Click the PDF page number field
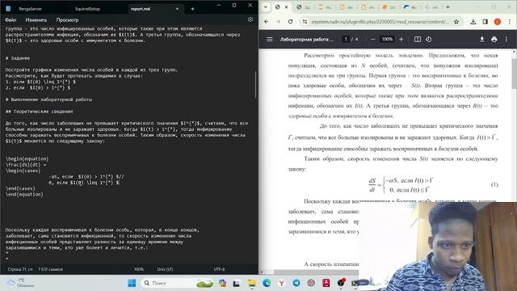The width and height of the screenshot is (517, 291). click(x=346, y=40)
